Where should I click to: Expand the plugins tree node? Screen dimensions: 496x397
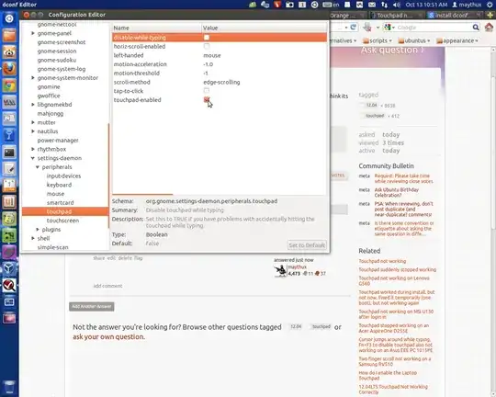tap(38, 229)
